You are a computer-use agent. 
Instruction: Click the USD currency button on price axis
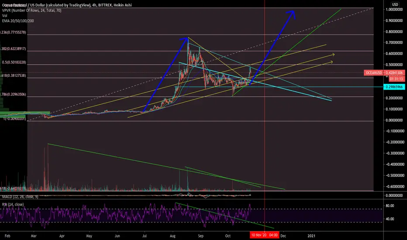click(x=395, y=4)
